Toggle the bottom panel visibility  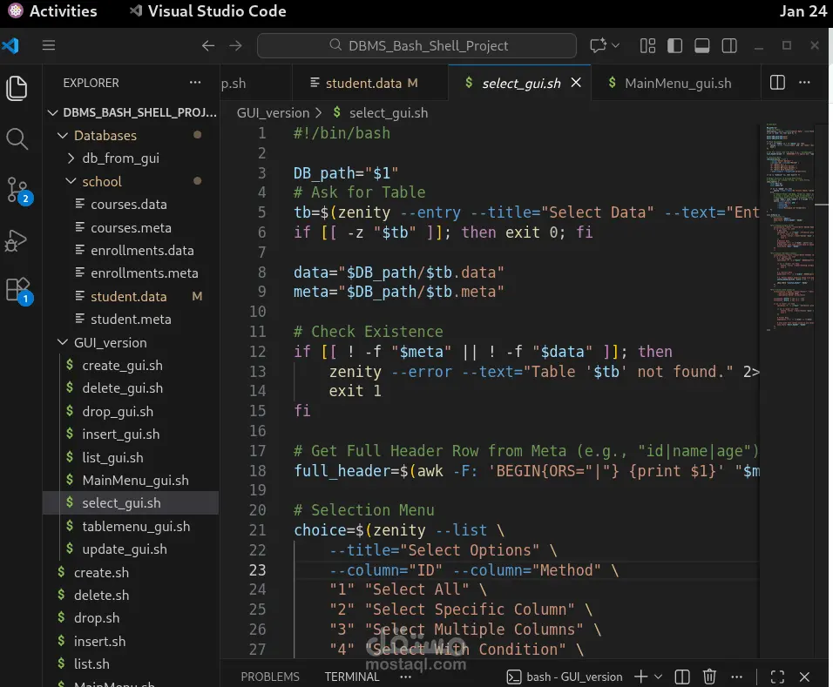click(701, 45)
